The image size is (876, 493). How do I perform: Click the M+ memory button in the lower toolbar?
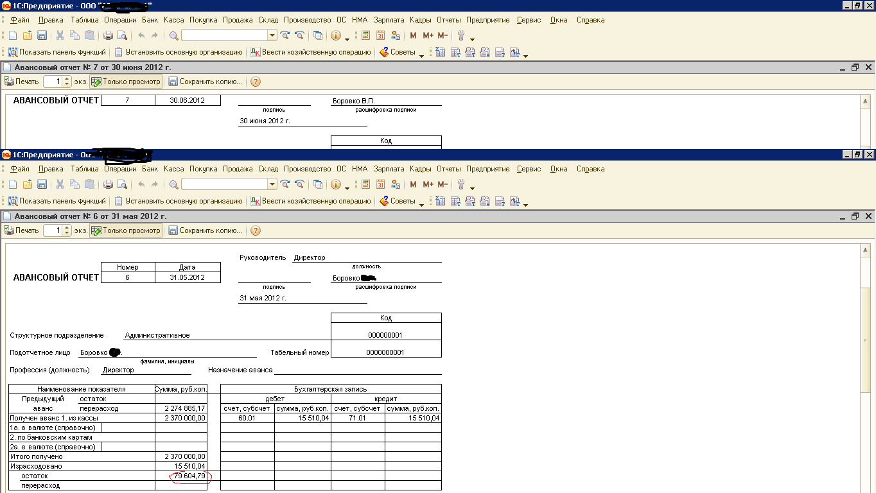(428, 184)
